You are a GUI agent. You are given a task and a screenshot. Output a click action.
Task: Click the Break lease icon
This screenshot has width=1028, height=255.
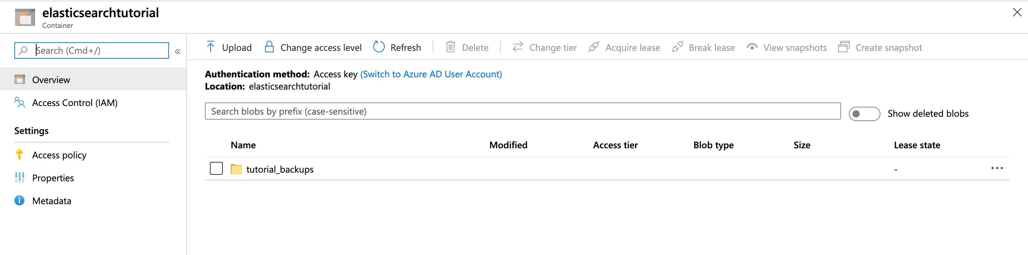tap(677, 47)
